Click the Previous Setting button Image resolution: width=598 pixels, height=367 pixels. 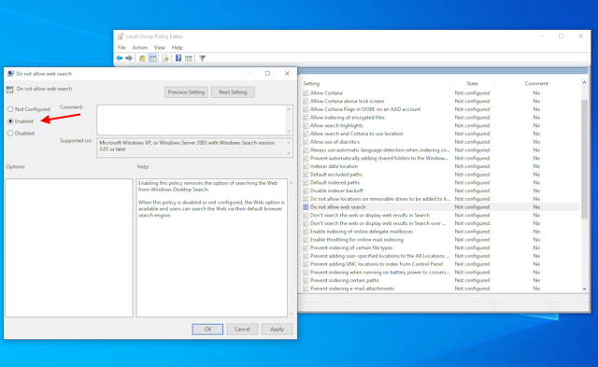point(186,92)
